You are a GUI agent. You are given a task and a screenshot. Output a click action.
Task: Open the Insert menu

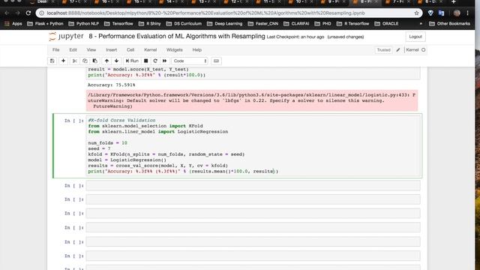point(111,50)
